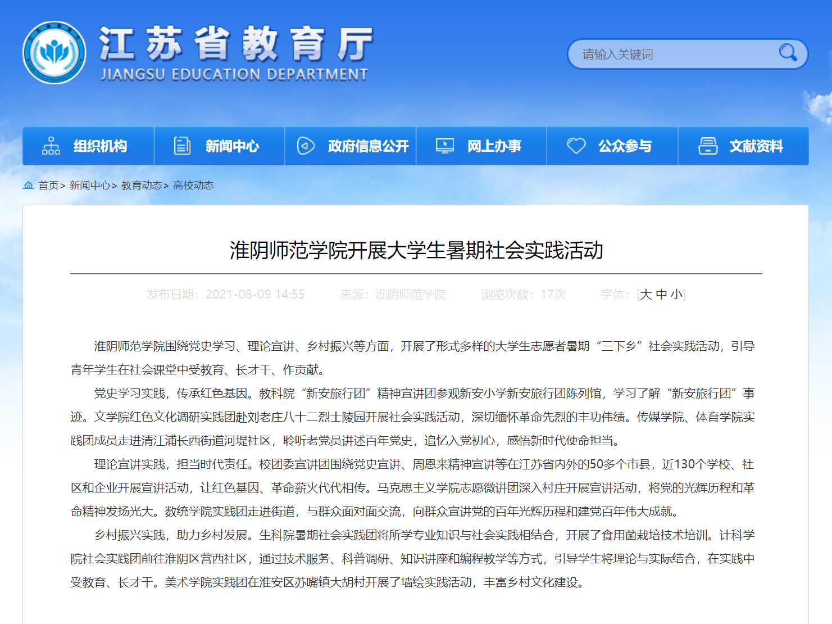Click the breadcrumb home icon
This screenshot has height=624, width=832.
click(28, 185)
